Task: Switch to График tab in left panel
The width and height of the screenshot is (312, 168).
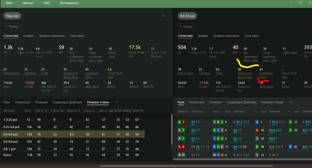Action: 29,36
